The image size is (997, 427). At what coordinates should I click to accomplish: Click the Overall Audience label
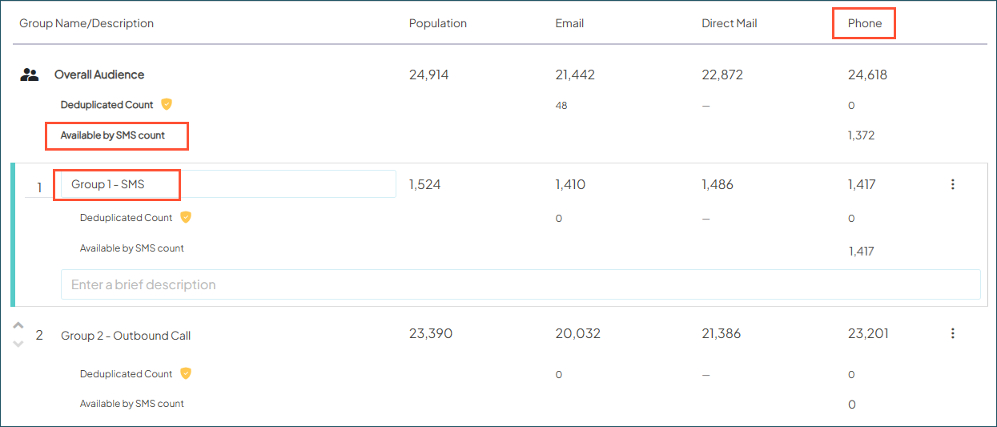click(x=99, y=75)
